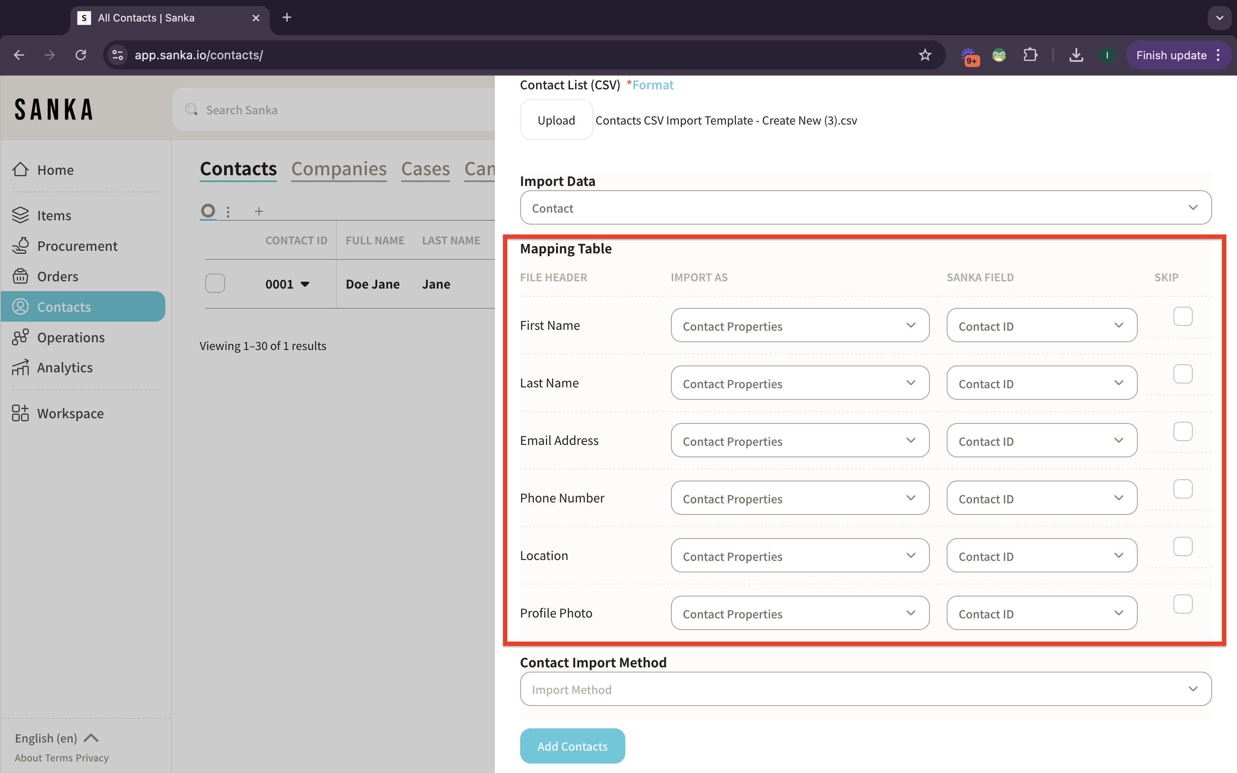Image resolution: width=1237 pixels, height=773 pixels.
Task: Expand the Import Data Contact dropdown
Action: point(865,207)
